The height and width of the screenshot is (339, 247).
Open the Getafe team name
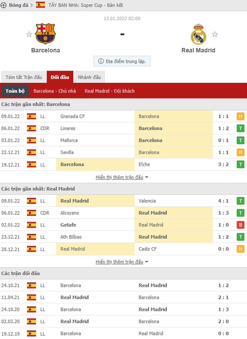coord(68,225)
